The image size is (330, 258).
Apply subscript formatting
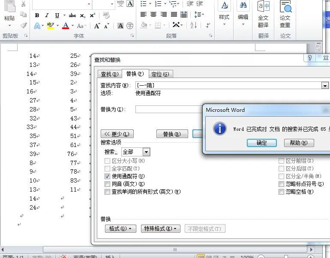tap(82, 15)
